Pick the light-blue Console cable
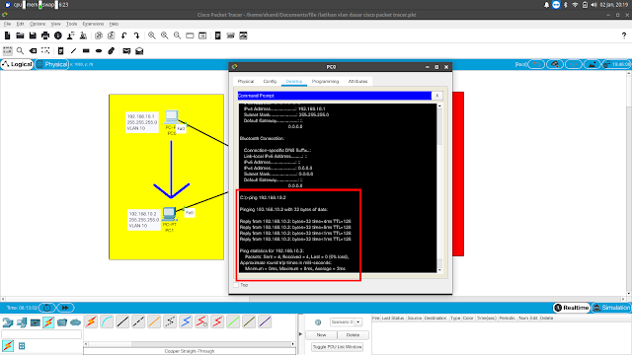The width and height of the screenshot is (632, 355). (x=108, y=321)
